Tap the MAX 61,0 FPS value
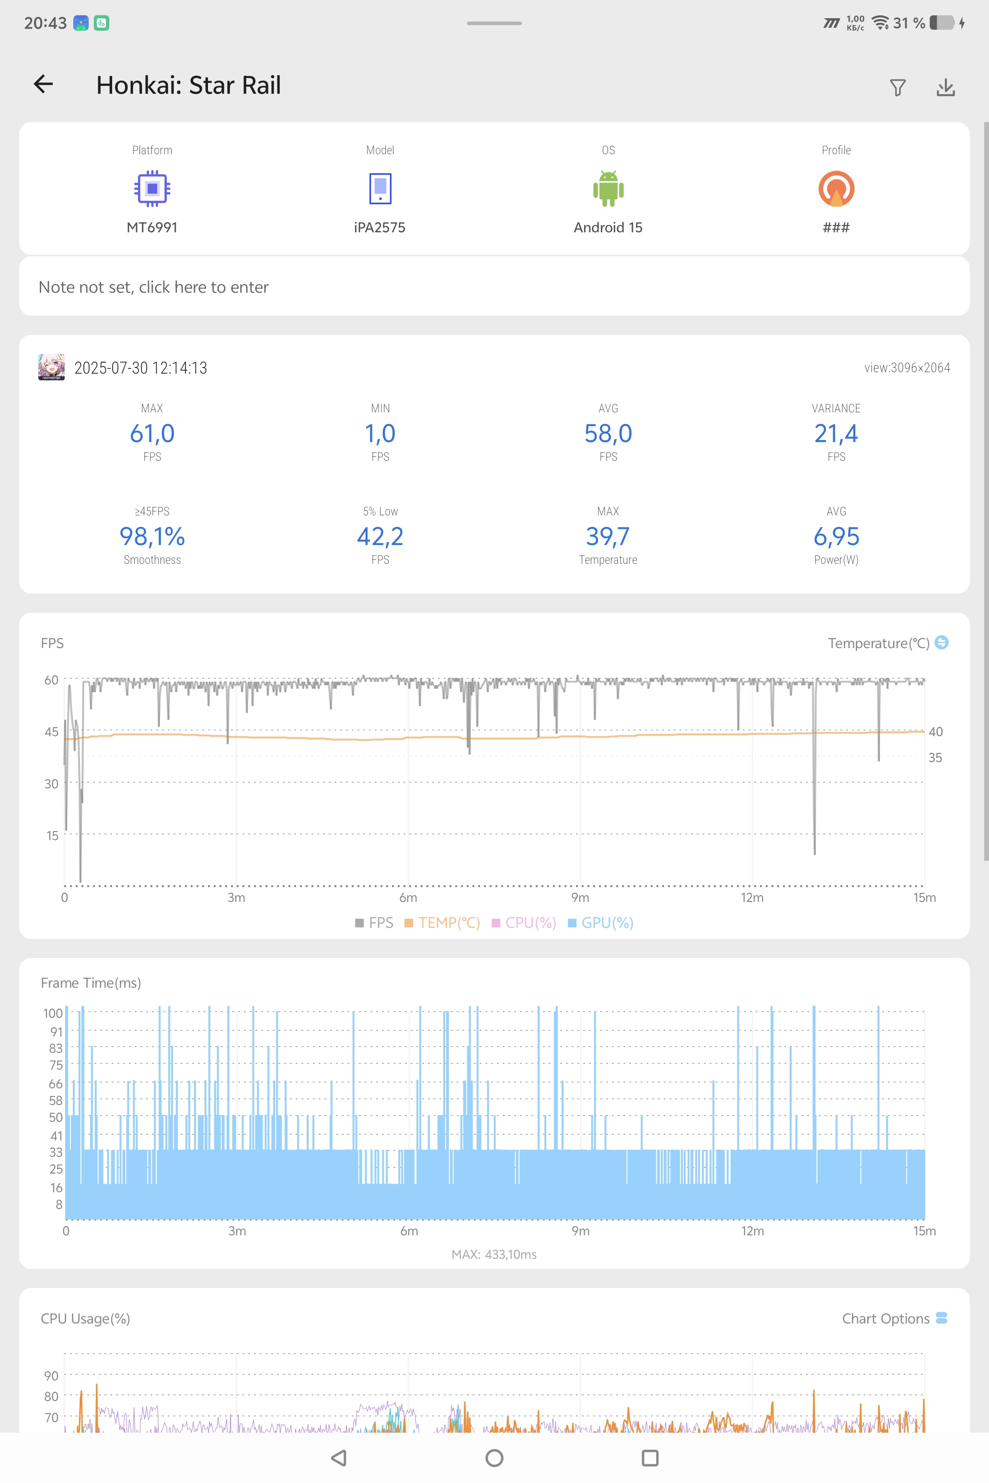Viewport: 989px width, 1483px height. coord(152,433)
